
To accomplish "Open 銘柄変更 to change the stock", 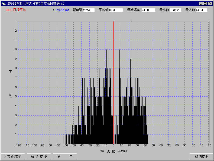I will coord(202,157).
